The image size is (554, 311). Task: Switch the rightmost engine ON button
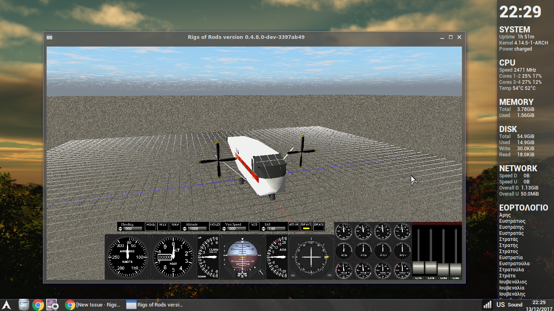point(456,278)
